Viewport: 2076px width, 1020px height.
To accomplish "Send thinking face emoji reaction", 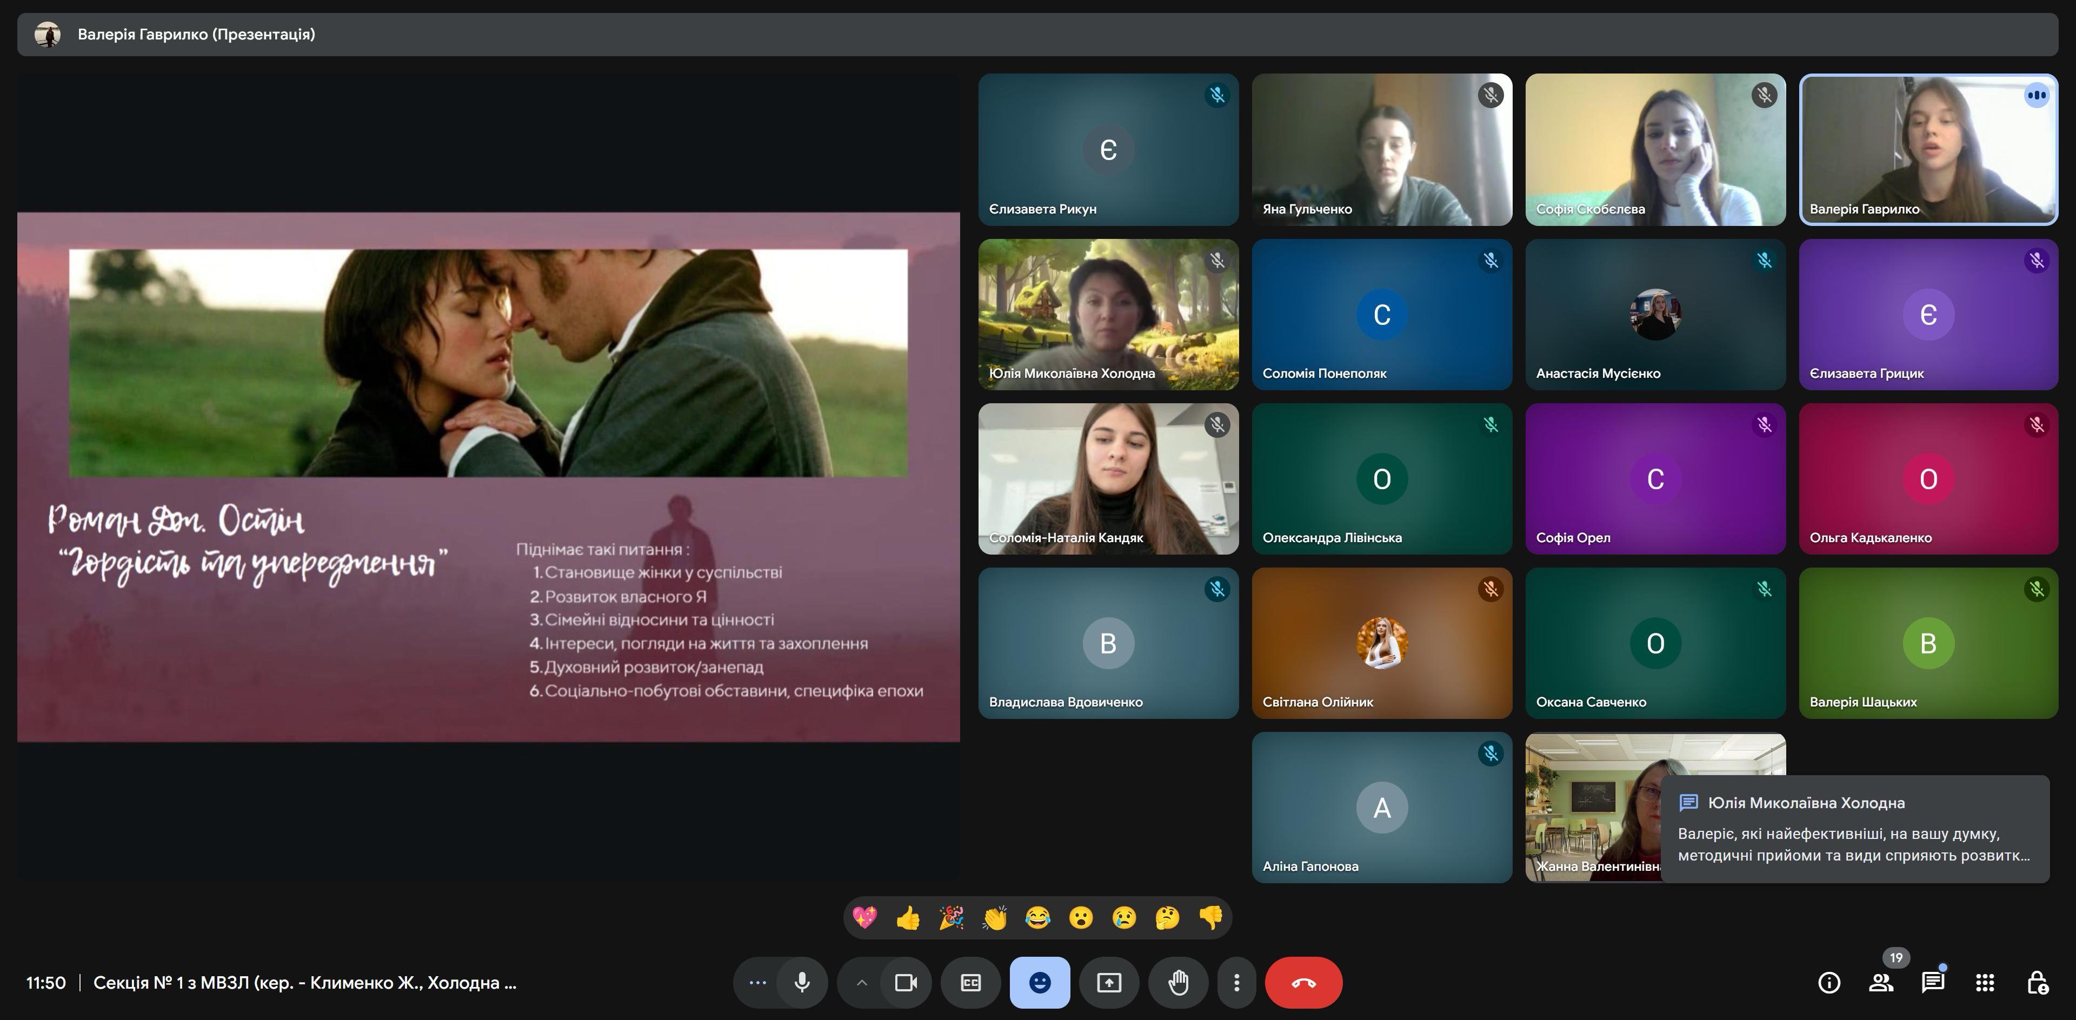I will (1168, 918).
